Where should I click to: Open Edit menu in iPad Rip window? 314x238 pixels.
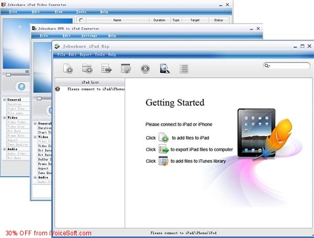pyautogui.click(x=72, y=54)
